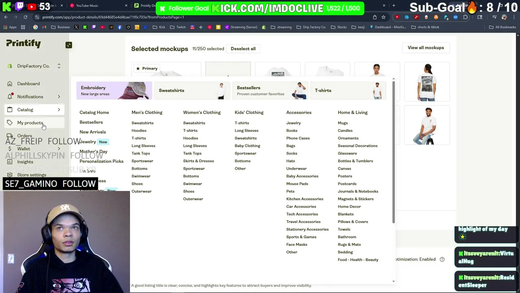Open the Sweatshirts featured card
The height and width of the screenshot is (293, 520).
click(x=192, y=91)
